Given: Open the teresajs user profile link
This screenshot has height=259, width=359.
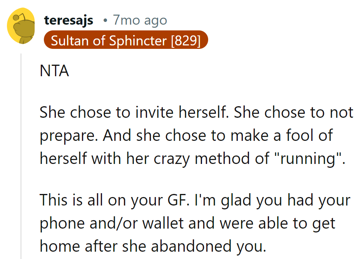Looking at the screenshot, I should (x=68, y=20).
